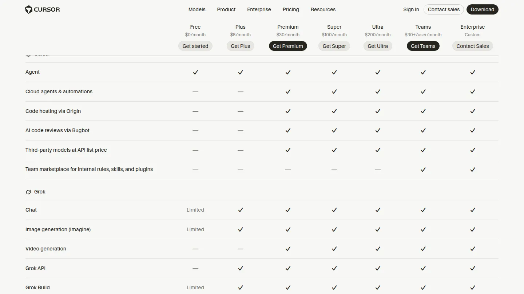
Task: Click the '$8/month' Plus price
Action: pyautogui.click(x=241, y=35)
